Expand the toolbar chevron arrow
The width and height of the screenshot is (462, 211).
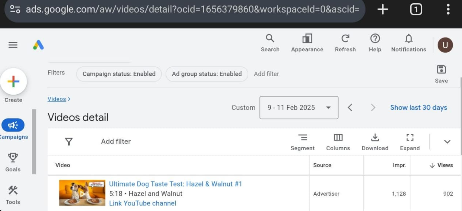447,142
